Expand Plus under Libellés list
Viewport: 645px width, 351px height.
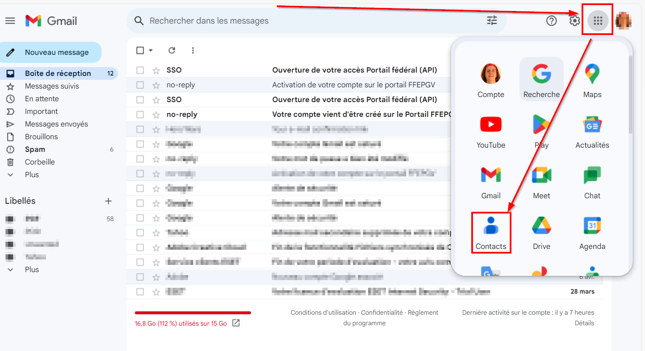32,270
